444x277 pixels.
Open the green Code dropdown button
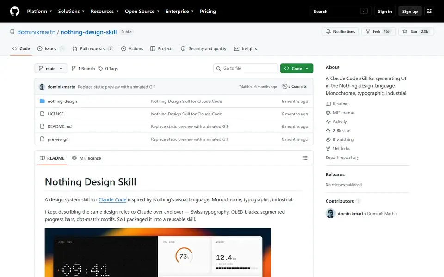(296, 68)
